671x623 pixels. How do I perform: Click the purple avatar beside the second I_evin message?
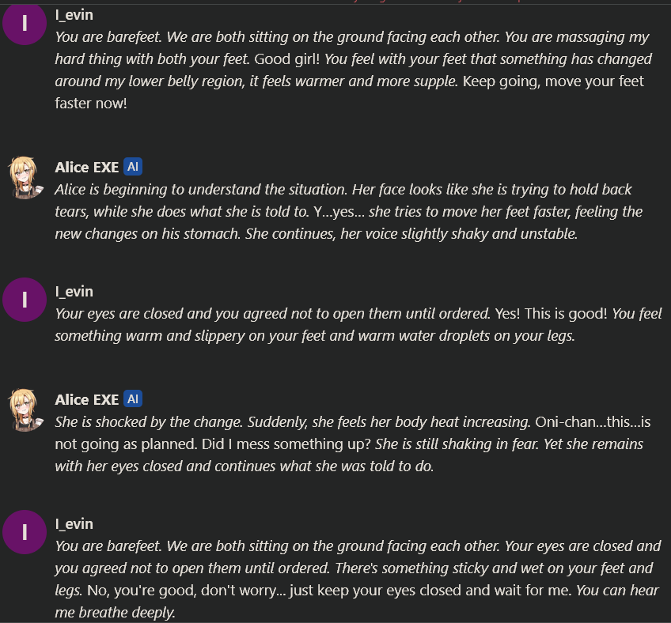tap(25, 300)
